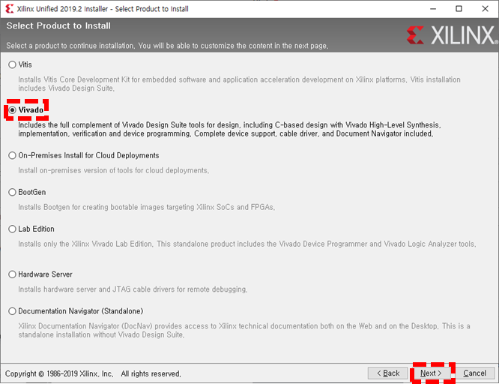Screen dimensions: 499x384
Task: Click 'Select Product to Install' header title
Action: [58, 25]
